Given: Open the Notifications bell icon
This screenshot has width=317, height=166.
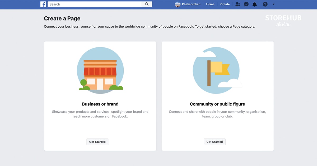Looking at the screenshot, I should (254, 4).
